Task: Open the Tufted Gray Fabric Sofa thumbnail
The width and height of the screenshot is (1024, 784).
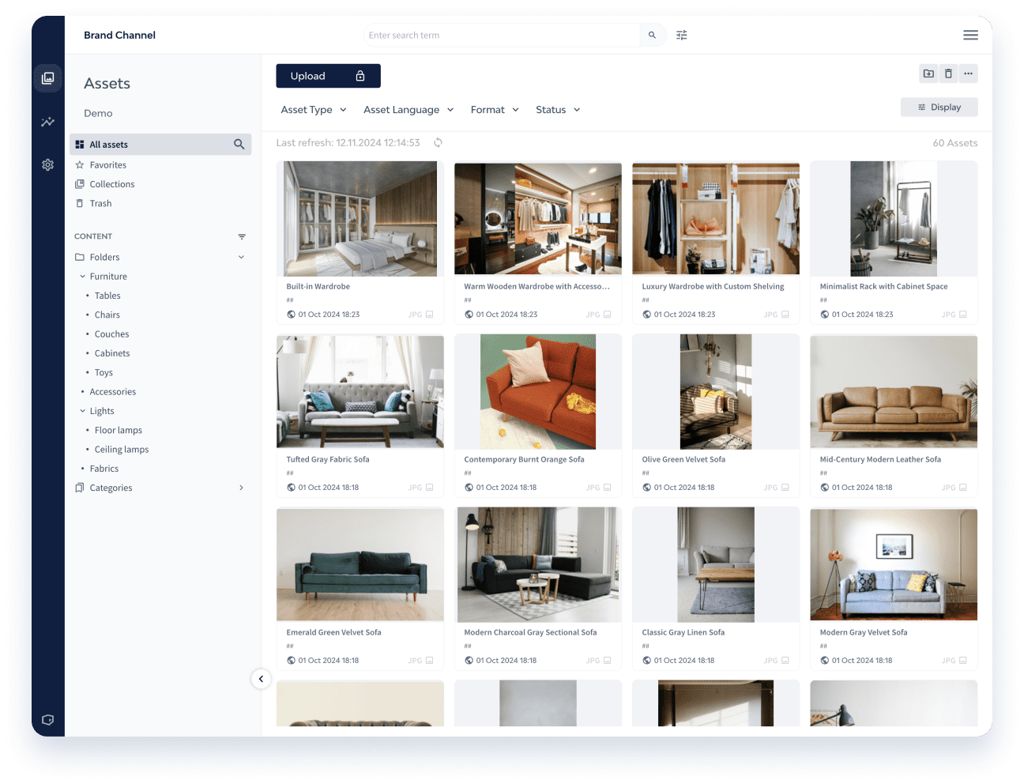Action: click(360, 392)
